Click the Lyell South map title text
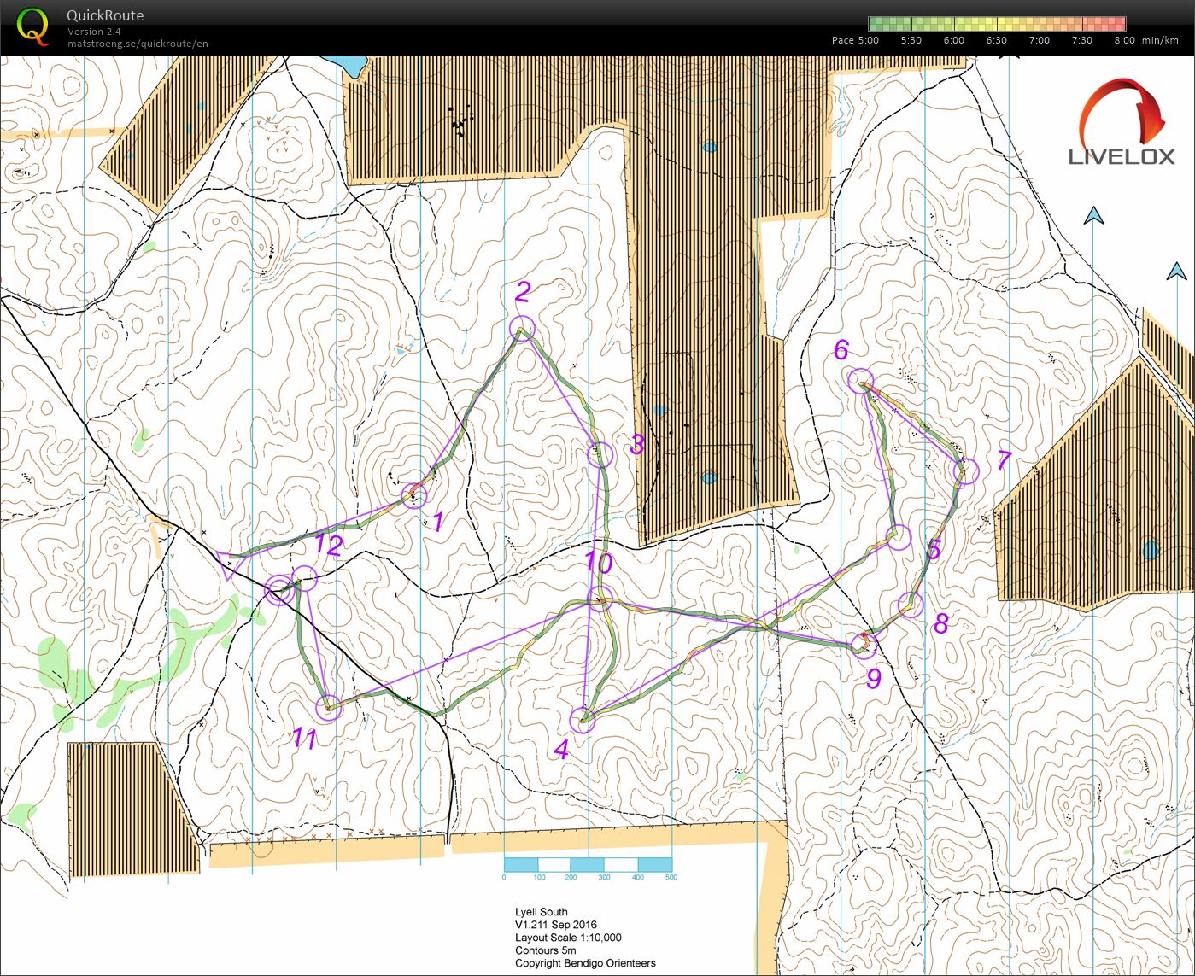The height and width of the screenshot is (976, 1195). [541, 912]
